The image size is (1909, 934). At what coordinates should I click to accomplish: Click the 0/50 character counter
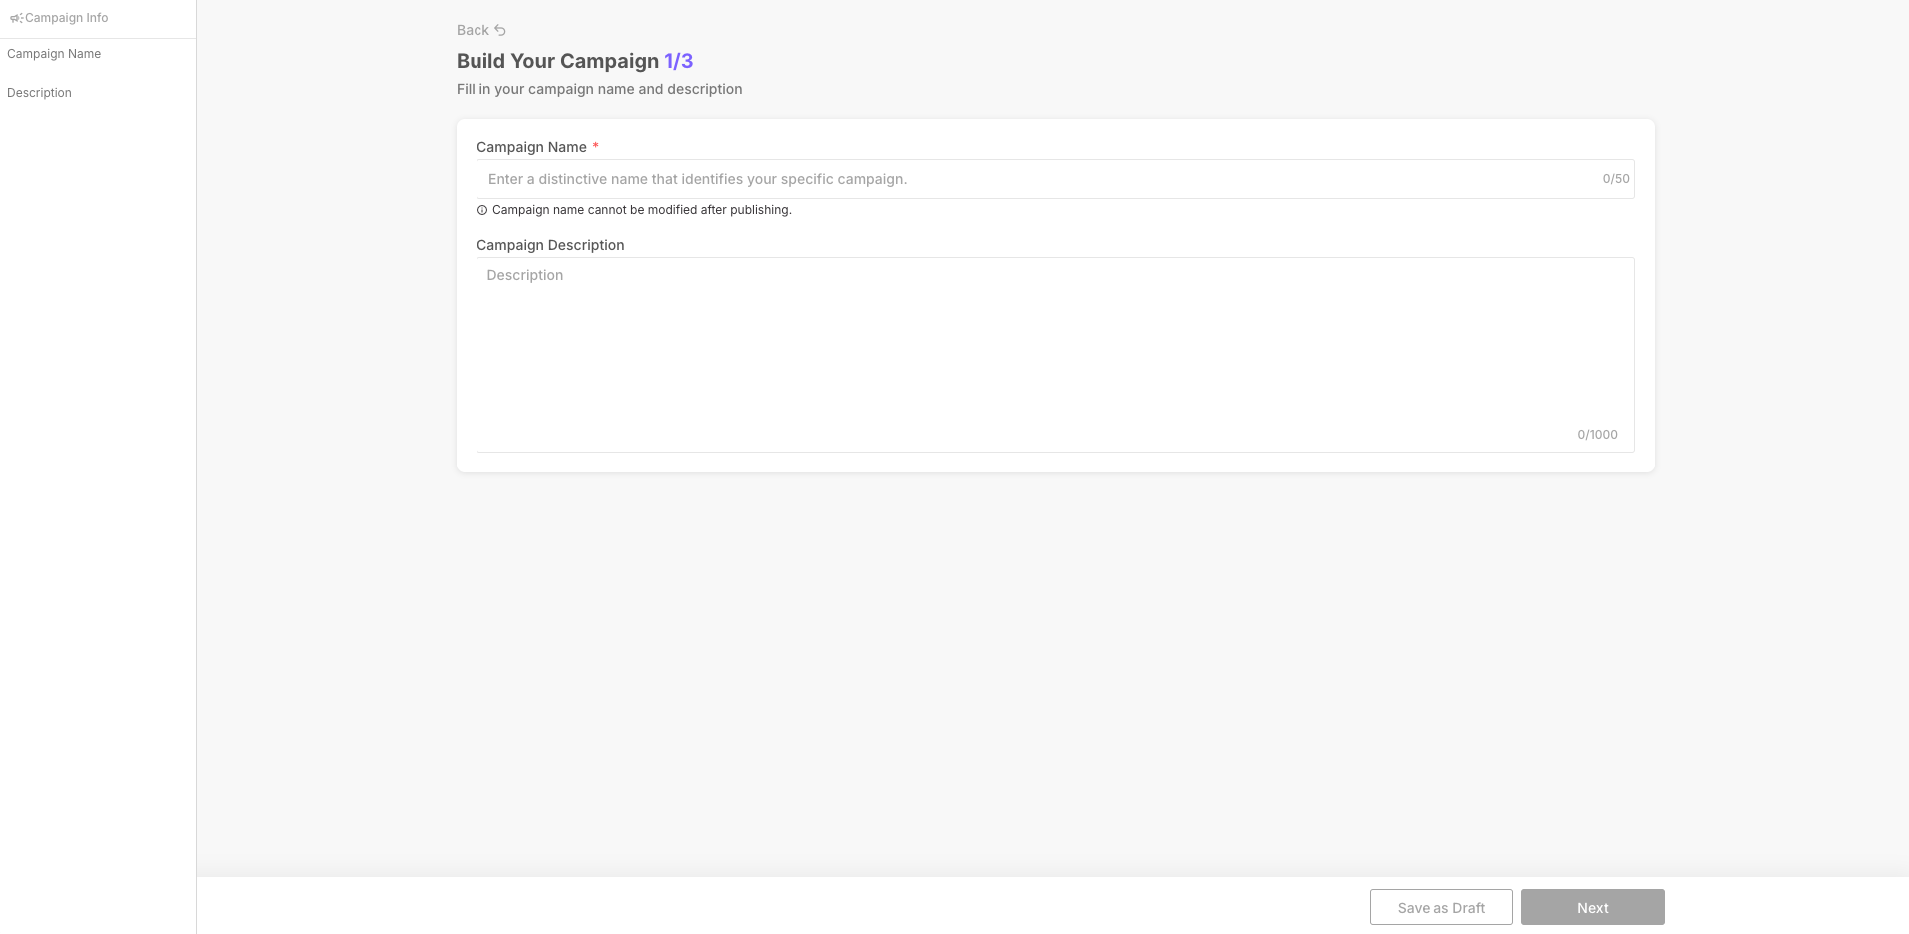tap(1615, 179)
